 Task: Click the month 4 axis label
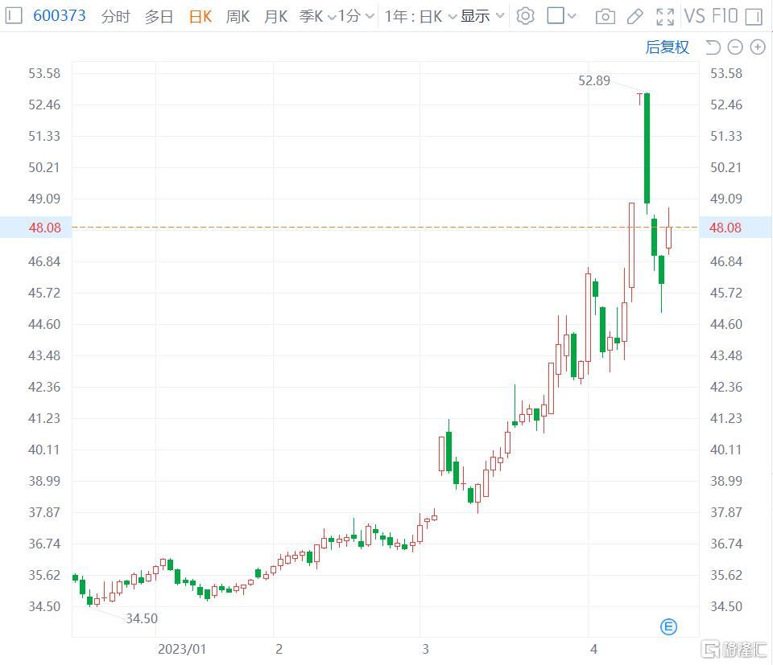pyautogui.click(x=593, y=649)
